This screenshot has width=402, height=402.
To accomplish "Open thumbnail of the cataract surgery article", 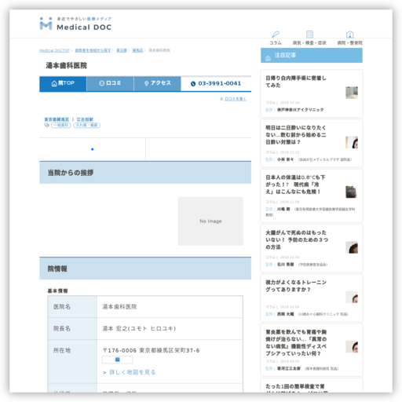I will (x=352, y=93).
